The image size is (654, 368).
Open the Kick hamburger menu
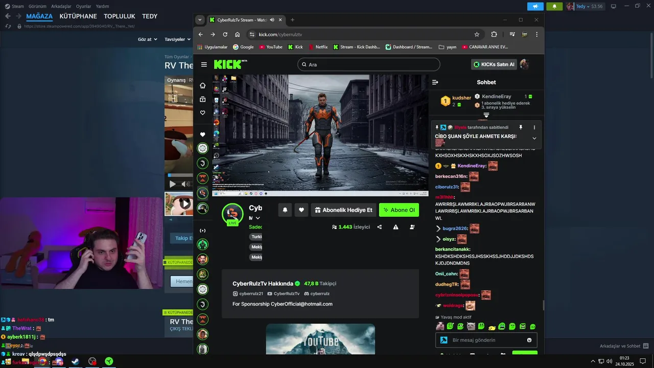[x=204, y=64]
